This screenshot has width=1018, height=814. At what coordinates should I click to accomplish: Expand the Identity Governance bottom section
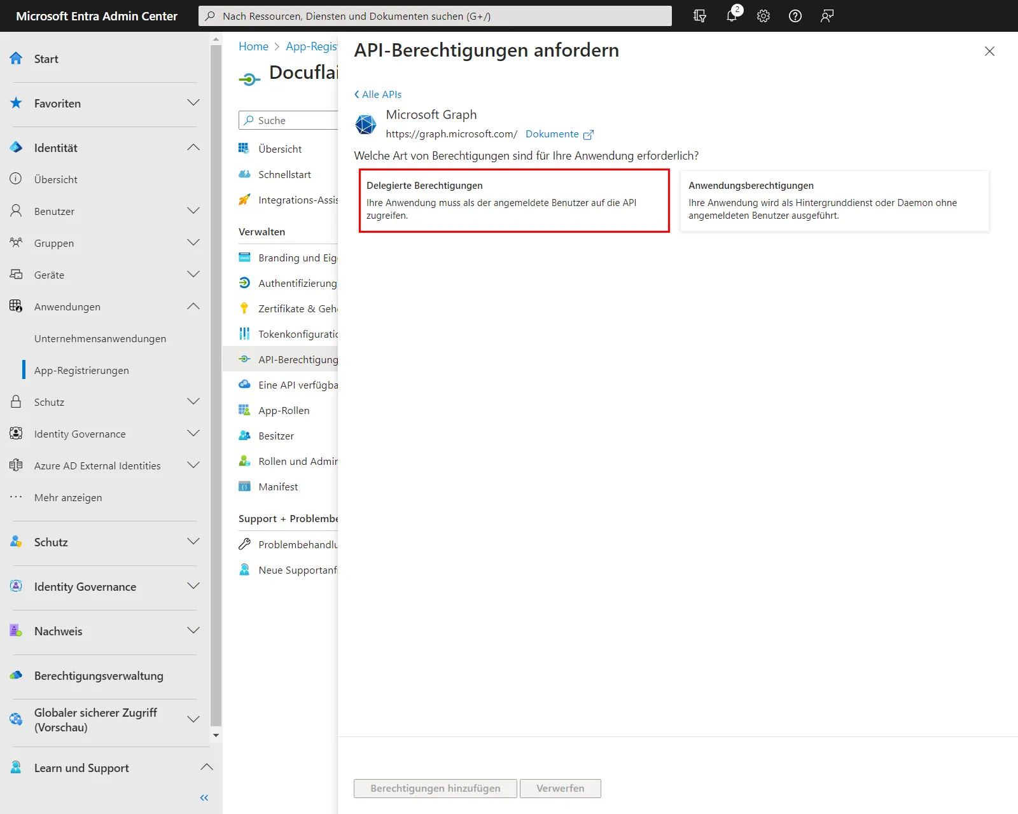pos(193,586)
